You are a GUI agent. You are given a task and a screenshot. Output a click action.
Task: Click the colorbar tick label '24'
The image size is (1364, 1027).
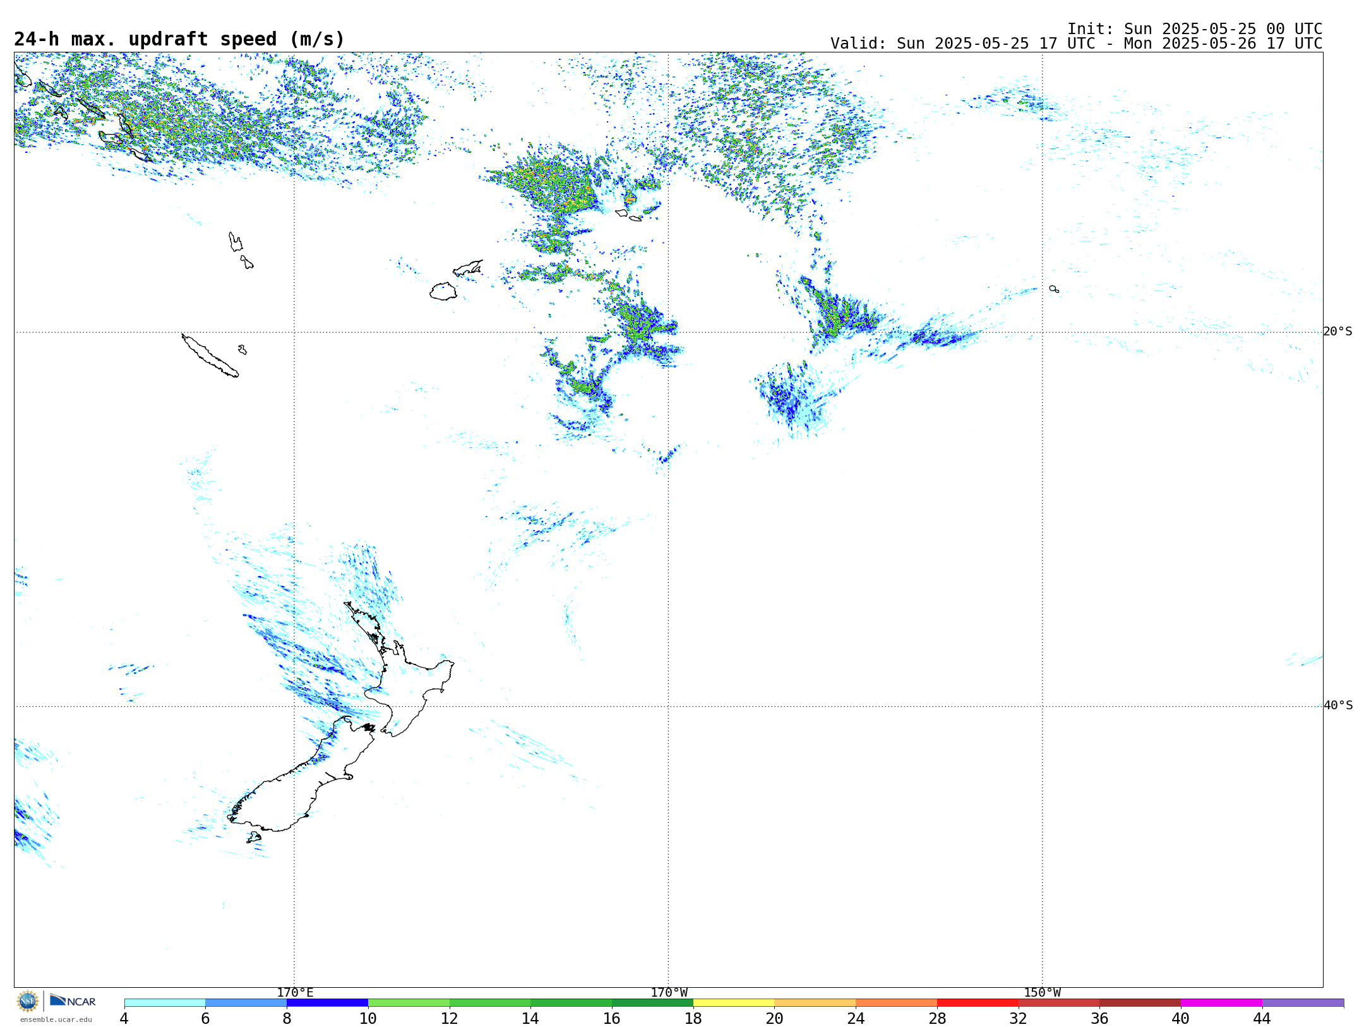click(856, 1019)
